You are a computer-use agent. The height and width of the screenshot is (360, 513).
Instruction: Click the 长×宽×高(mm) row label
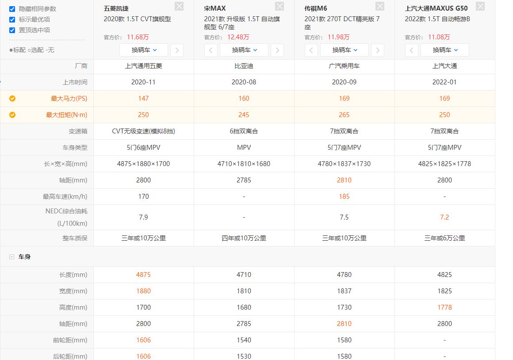(x=66, y=164)
